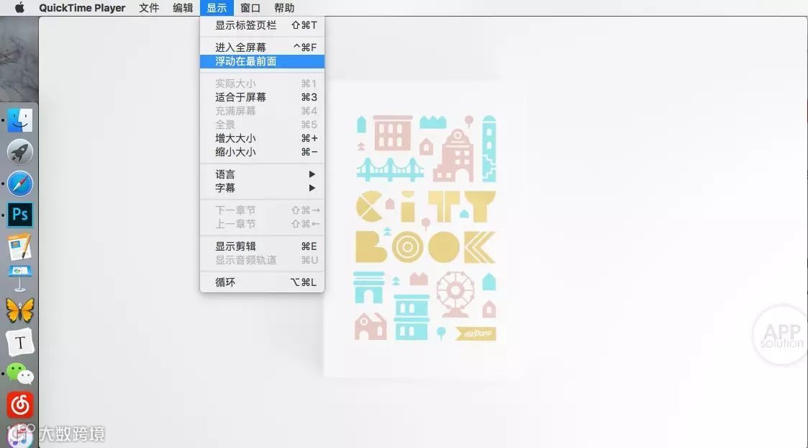Image resolution: width=808 pixels, height=448 pixels.
Task: Open WeChat from the Dock
Action: point(20,374)
